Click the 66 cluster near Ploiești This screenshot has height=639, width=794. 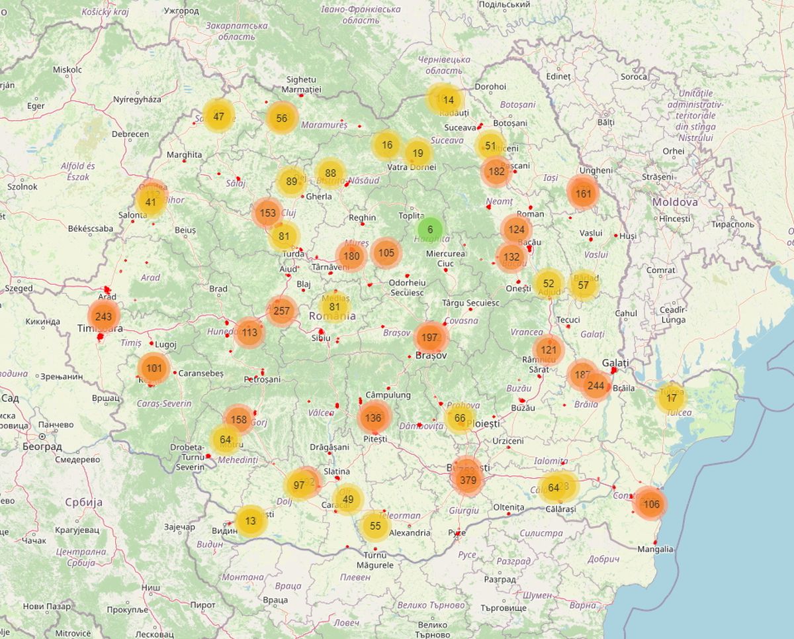[460, 418]
